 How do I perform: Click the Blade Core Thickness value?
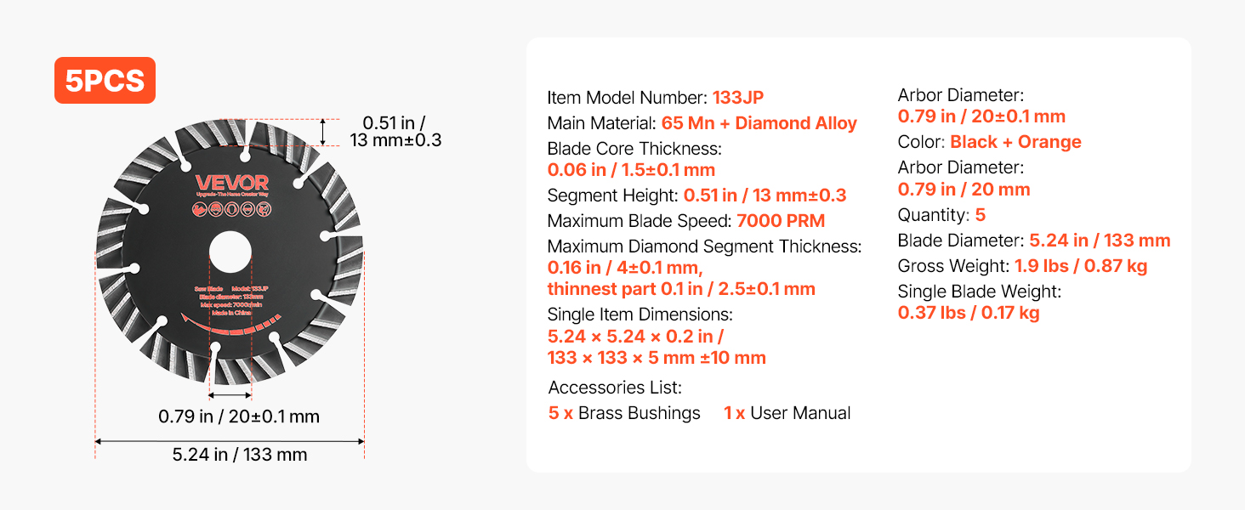click(631, 170)
